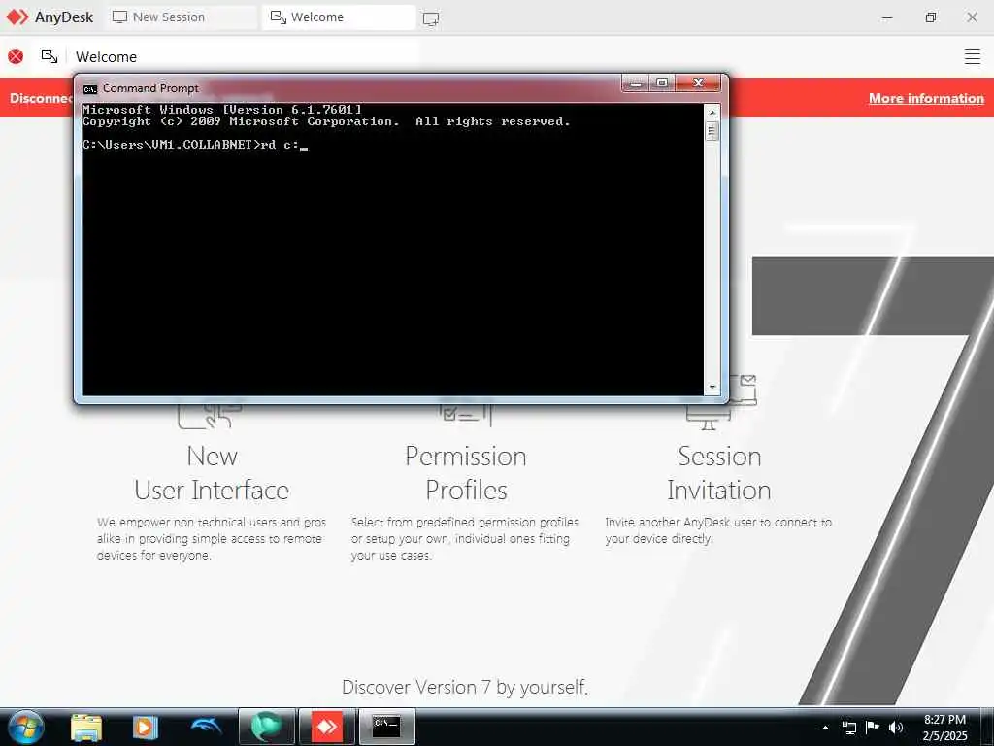Click the New User Interface heading
994x746 pixels.
pyautogui.click(x=212, y=473)
